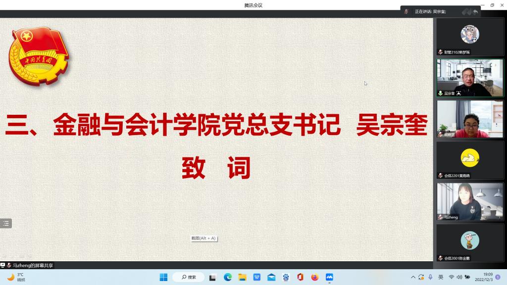
Task: Open the Mail app in taskbar
Action: [271, 277]
